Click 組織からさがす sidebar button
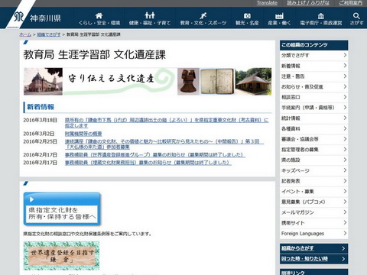Viewport: 367px width, 275px height. point(313,248)
